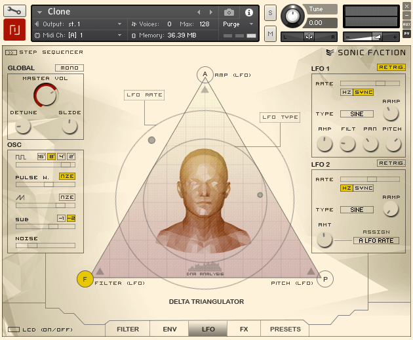Open the Output st. 1 dropdown
The width and height of the screenshot is (413, 340).
(x=119, y=24)
